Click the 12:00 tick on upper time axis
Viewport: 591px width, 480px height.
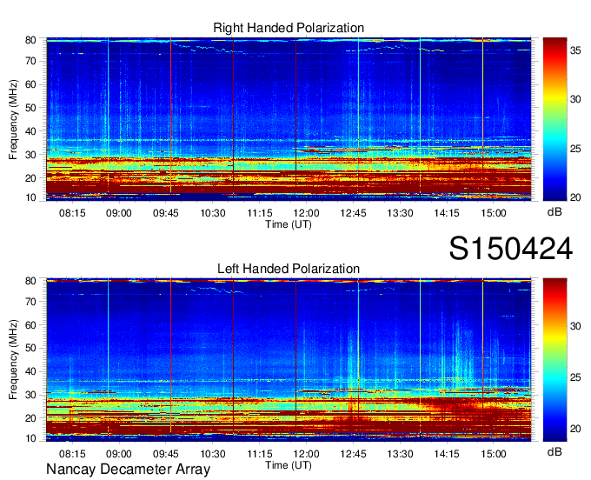click(307, 213)
